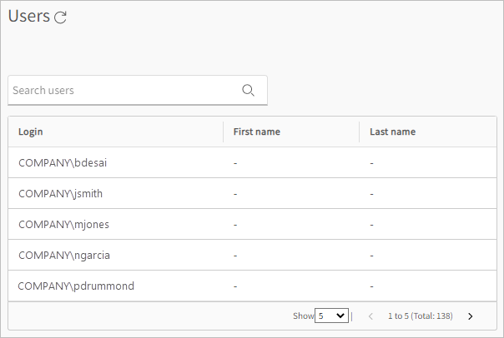Select the COMPANY\pdrummond user row
The image size is (504, 338).
(76, 286)
